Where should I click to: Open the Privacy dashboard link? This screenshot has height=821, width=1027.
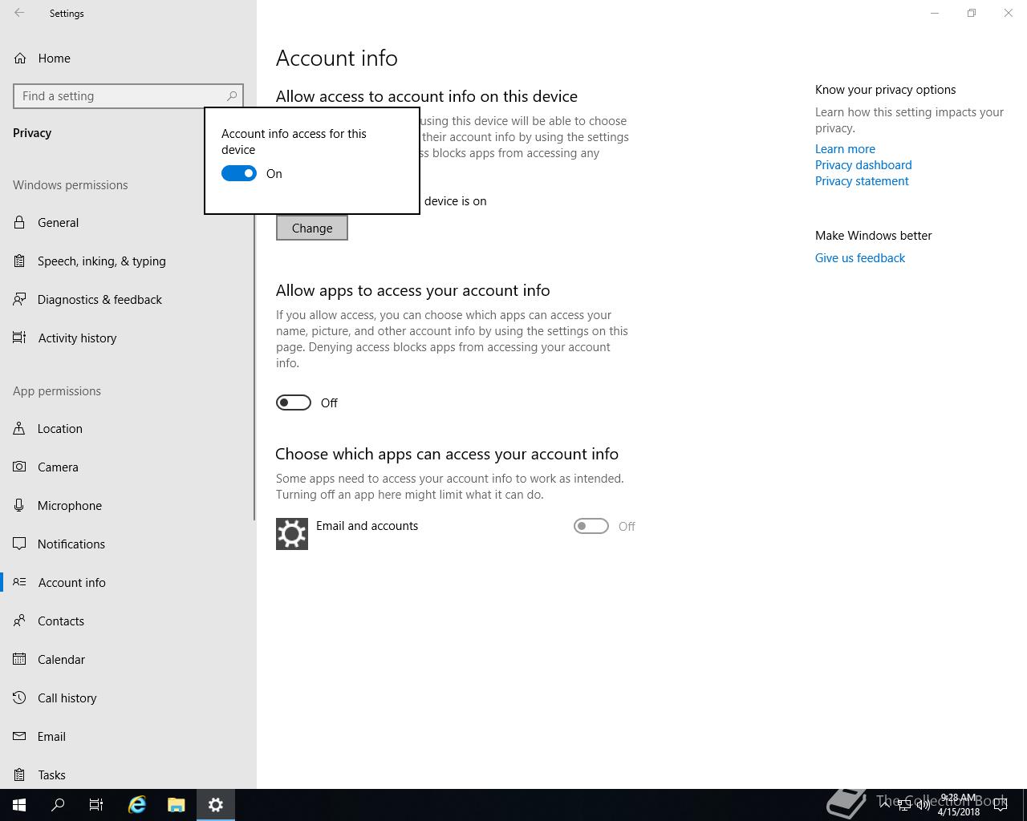pos(863,164)
